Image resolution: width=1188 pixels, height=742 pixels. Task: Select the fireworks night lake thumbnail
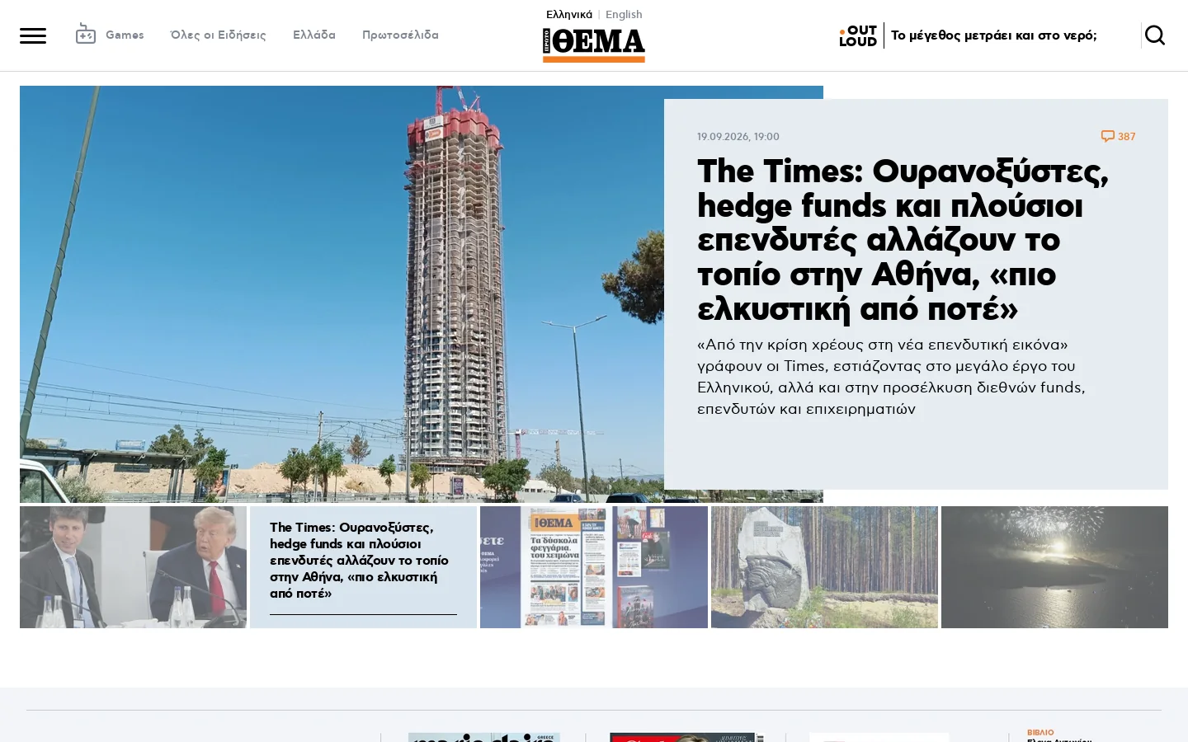tap(1054, 567)
